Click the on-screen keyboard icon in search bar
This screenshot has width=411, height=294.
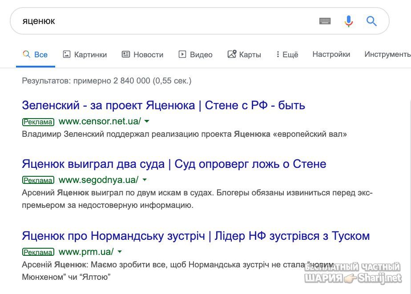pos(325,21)
